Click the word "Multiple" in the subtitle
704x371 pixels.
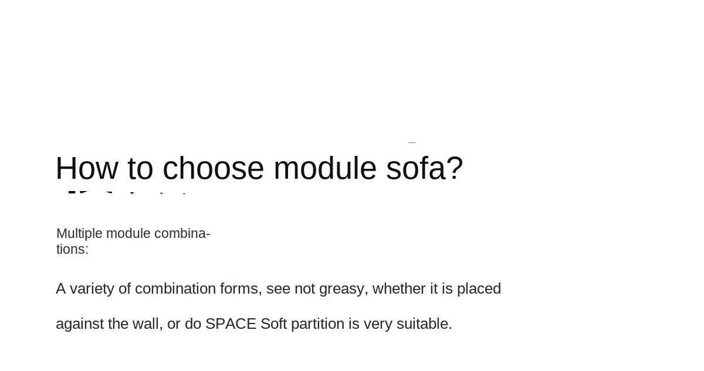click(x=79, y=234)
